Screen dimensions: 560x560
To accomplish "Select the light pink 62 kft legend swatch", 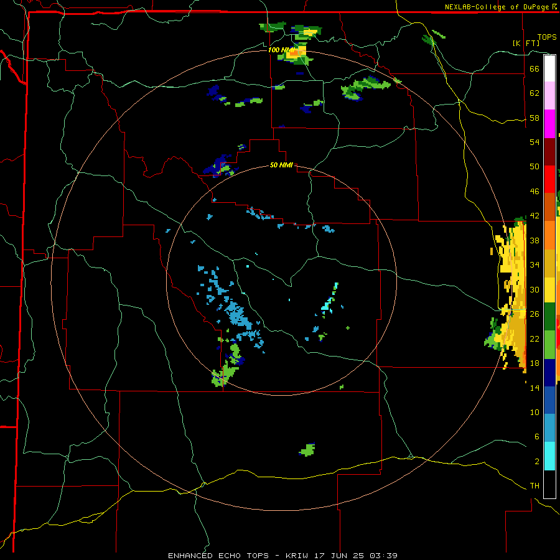I will (549, 95).
